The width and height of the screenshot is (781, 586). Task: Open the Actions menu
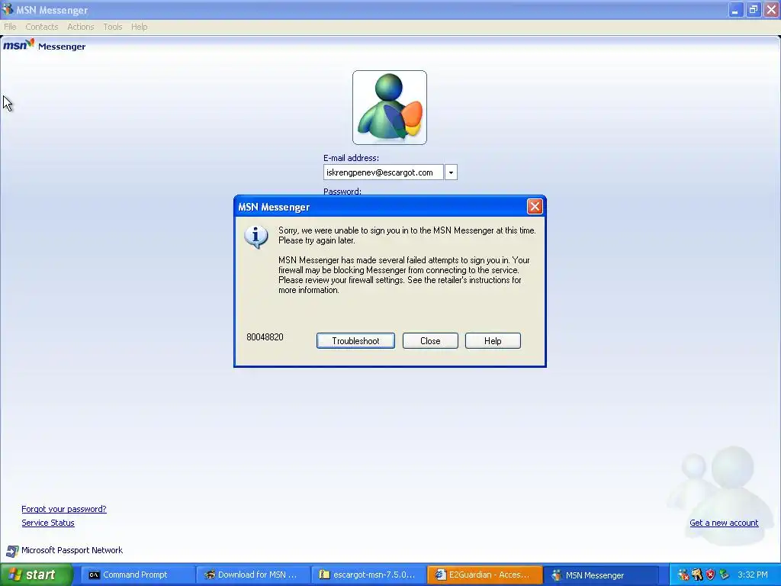[81, 27]
